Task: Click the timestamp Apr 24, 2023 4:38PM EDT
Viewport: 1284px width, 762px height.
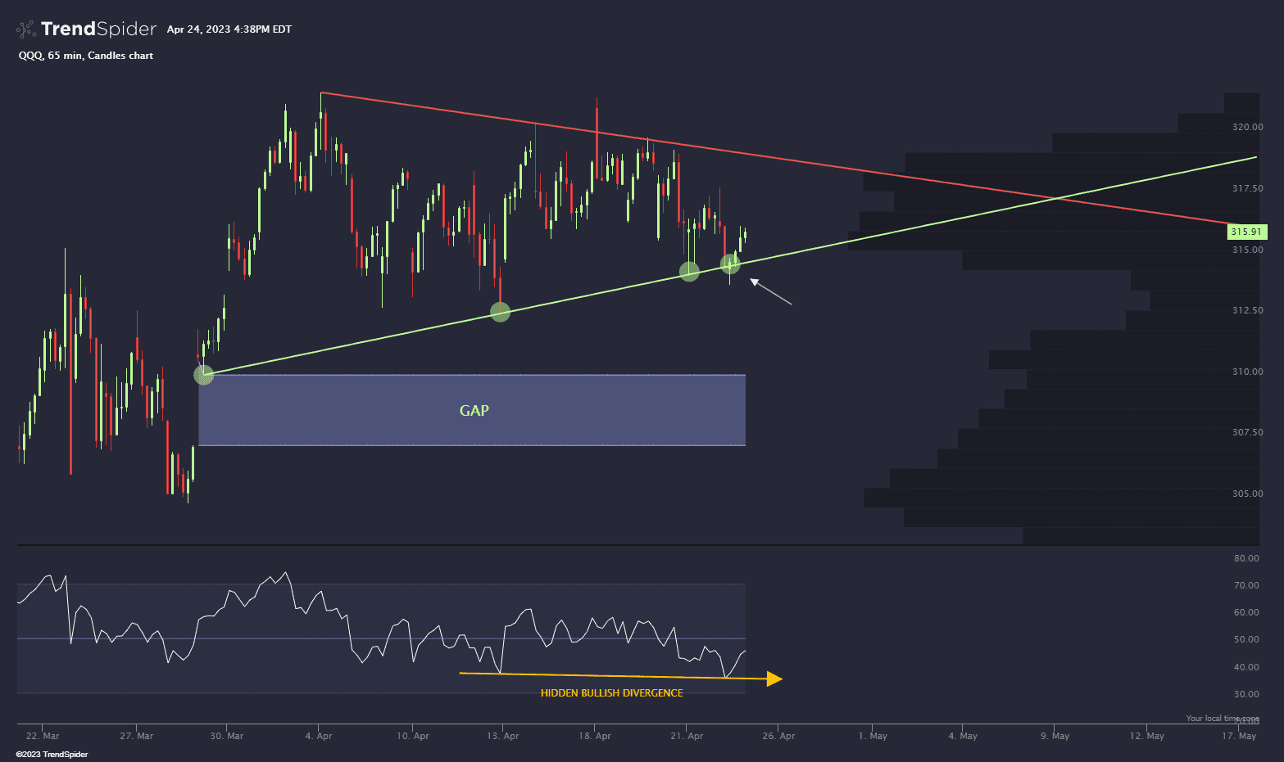Action: click(229, 29)
